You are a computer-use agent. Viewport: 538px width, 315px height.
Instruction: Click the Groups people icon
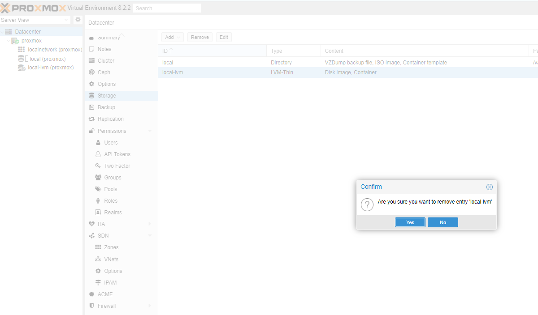click(98, 178)
